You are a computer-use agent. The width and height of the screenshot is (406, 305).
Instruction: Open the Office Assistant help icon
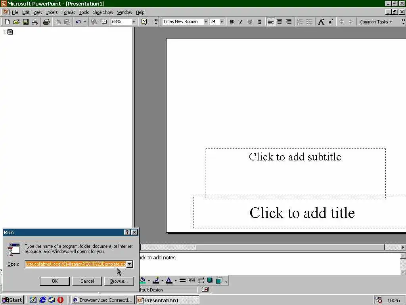point(144,22)
